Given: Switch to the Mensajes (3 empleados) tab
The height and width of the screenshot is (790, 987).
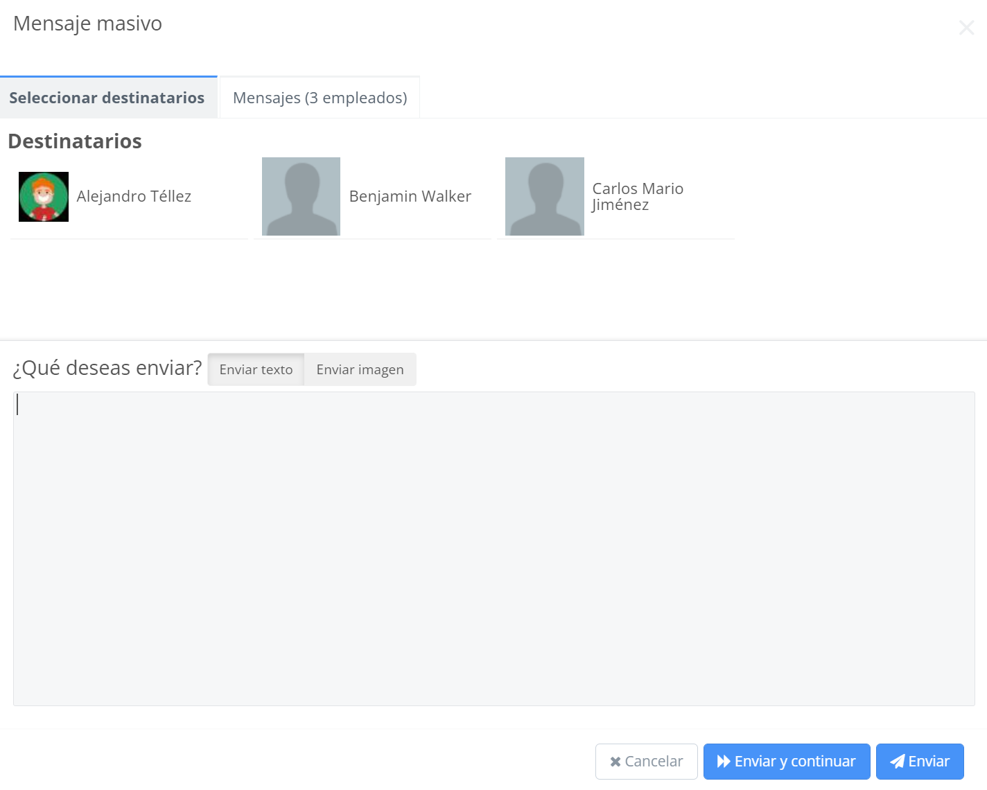Looking at the screenshot, I should coord(320,98).
